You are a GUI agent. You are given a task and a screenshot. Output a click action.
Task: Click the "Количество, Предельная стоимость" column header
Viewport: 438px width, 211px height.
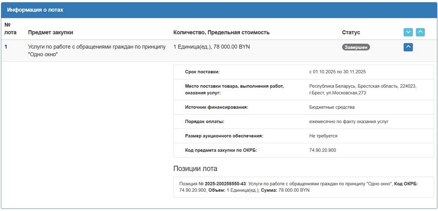click(x=221, y=32)
